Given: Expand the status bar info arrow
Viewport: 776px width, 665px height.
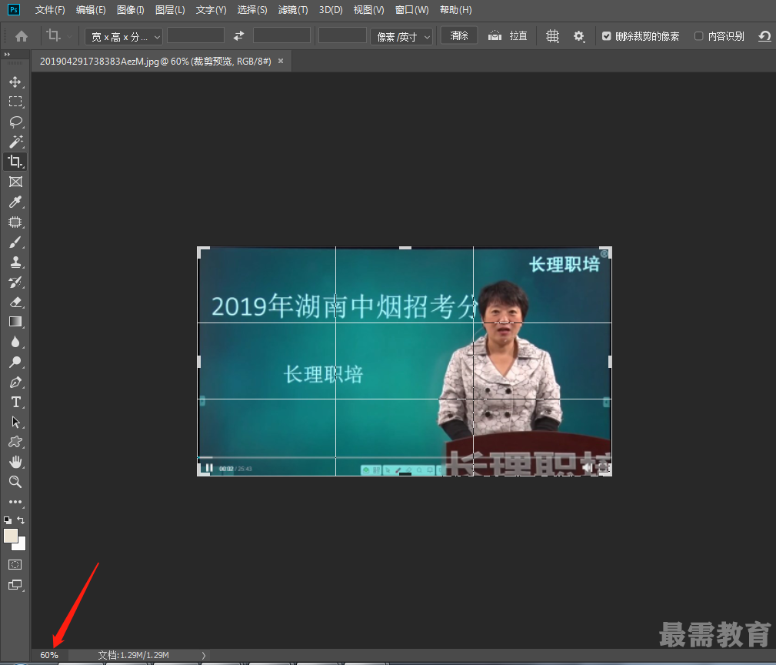Looking at the screenshot, I should pyautogui.click(x=203, y=655).
